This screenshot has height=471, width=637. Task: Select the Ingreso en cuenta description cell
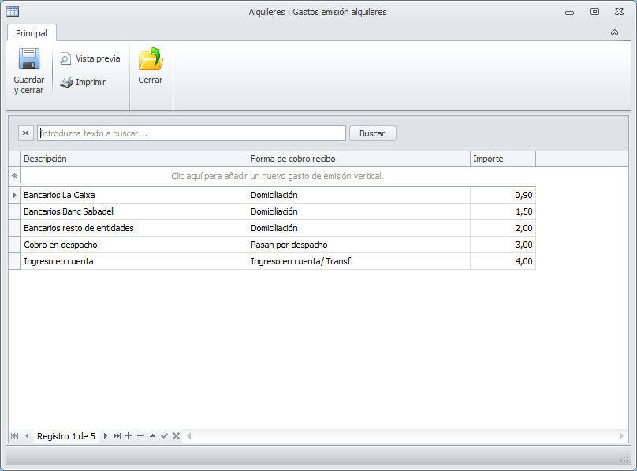click(x=134, y=261)
